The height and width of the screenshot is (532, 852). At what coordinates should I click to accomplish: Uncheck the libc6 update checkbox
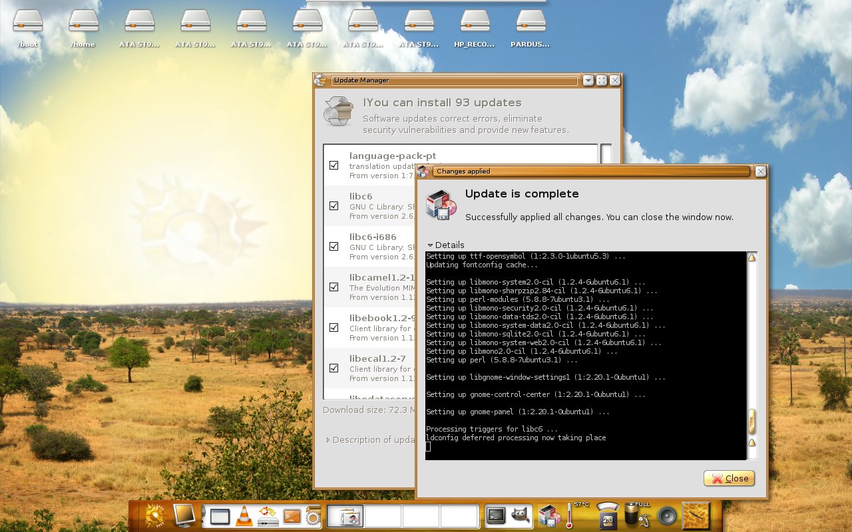pyautogui.click(x=334, y=205)
